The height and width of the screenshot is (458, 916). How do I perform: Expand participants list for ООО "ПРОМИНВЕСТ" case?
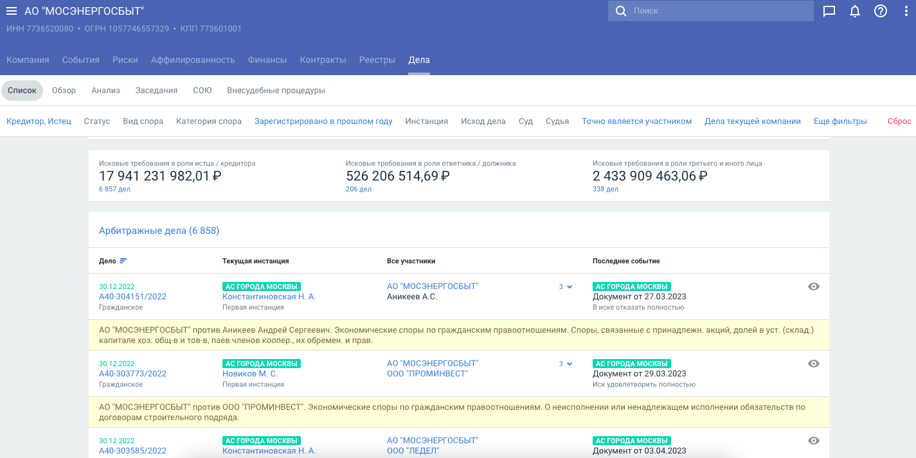[x=566, y=364]
